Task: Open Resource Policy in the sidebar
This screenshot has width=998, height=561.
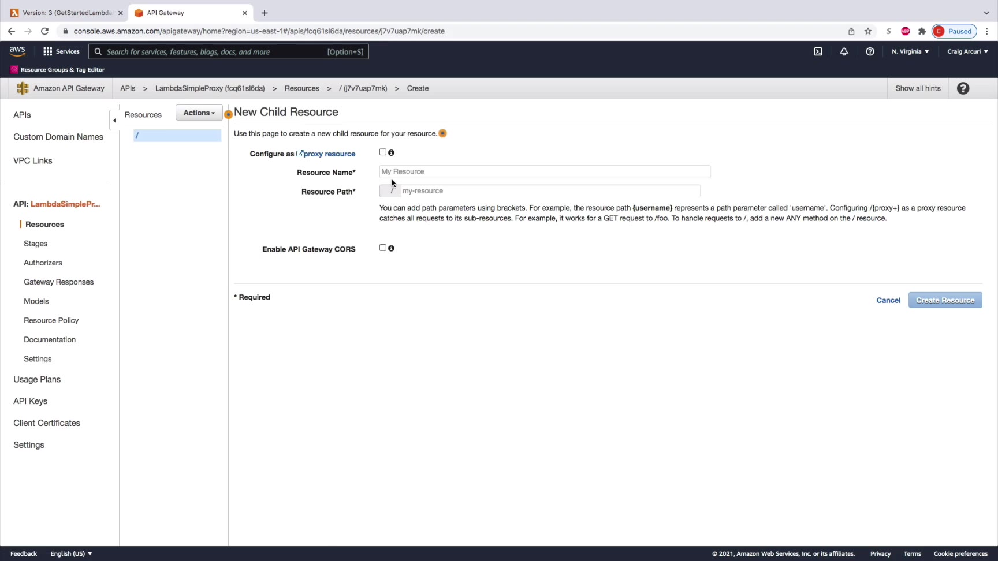Action: [x=51, y=320]
